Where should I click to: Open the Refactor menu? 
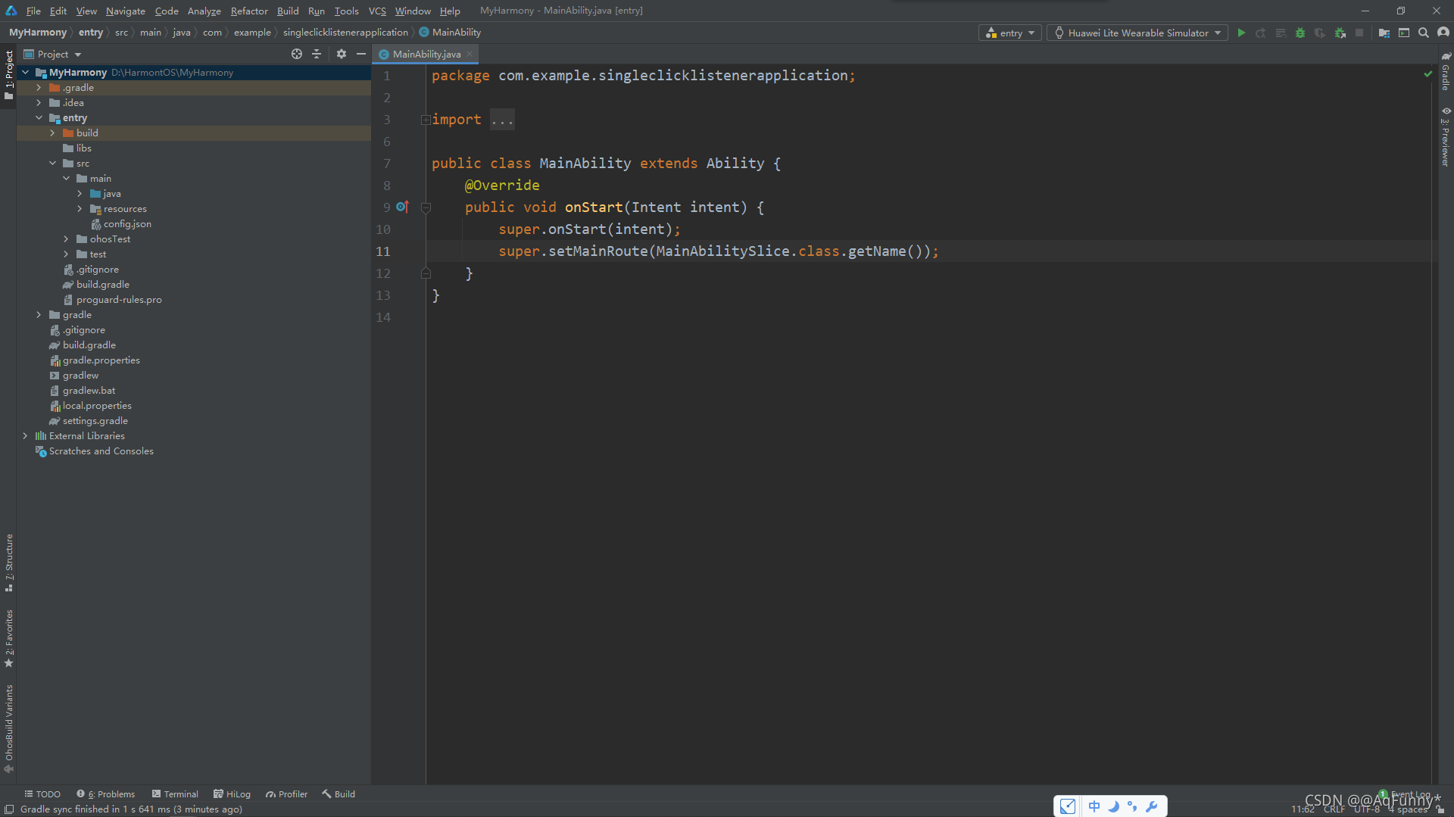(249, 11)
